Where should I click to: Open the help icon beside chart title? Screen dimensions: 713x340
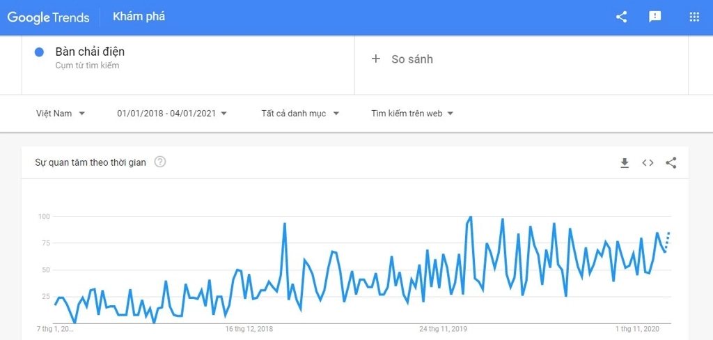[x=160, y=162]
